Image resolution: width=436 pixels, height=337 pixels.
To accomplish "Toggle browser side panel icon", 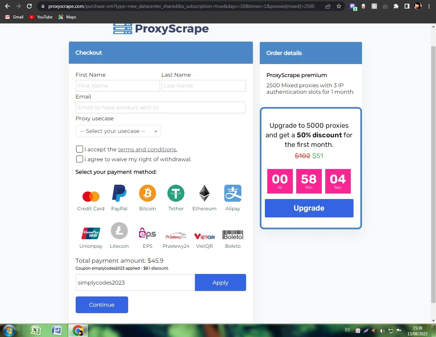I will 407,6.
